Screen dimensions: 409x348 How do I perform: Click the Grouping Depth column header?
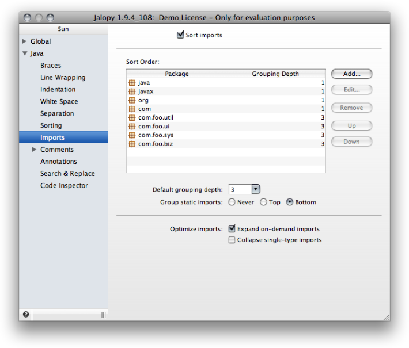click(276, 74)
